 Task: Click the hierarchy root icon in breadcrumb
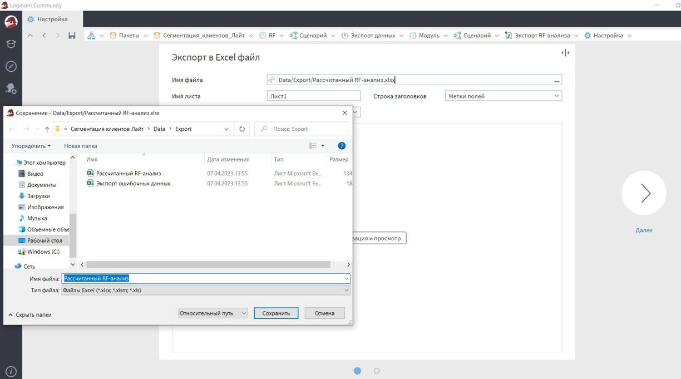(92, 35)
